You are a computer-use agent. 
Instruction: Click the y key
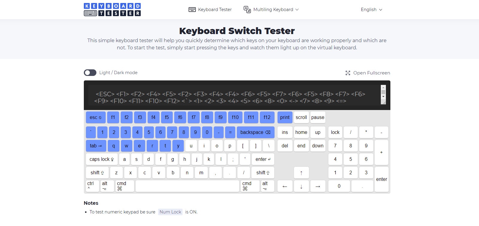(178, 146)
